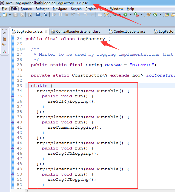Image resolution: width=175 pixels, height=192 pixels.
Task: Click the Step Into icon
Action: pyautogui.click(x=79, y=15)
